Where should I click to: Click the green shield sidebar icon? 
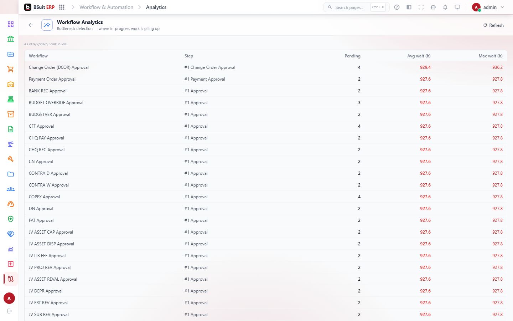click(11, 219)
